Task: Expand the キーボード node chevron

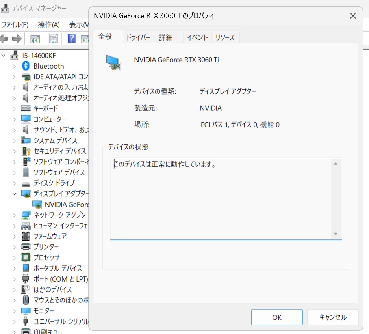Action: pyautogui.click(x=15, y=109)
